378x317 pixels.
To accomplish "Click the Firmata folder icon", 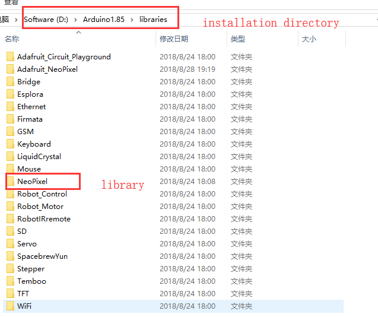I will [x=10, y=119].
